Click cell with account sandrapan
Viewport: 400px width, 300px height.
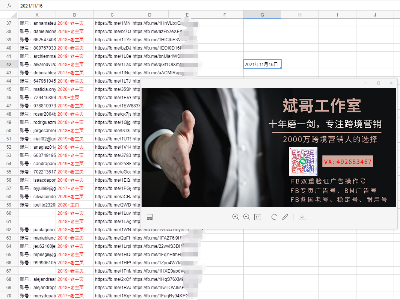pos(37,164)
